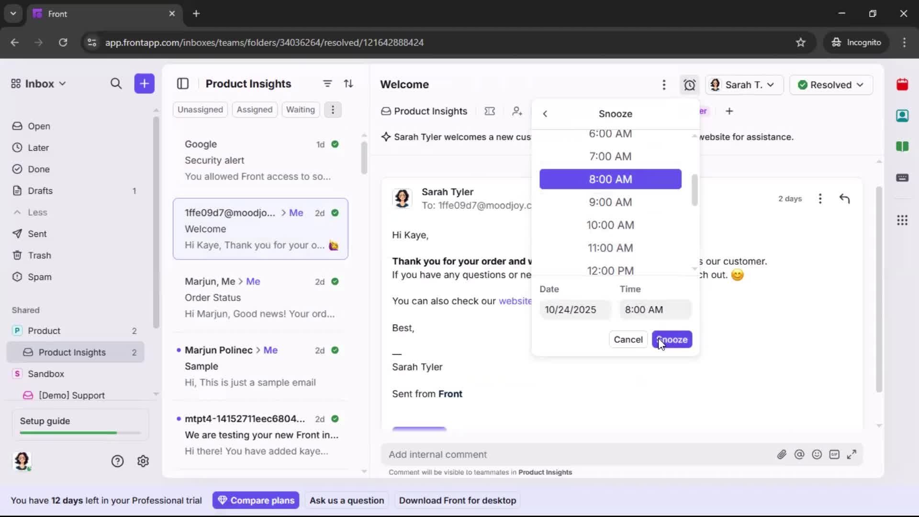Mention a teammate with the @ icon
The height and width of the screenshot is (517, 919).
pyautogui.click(x=800, y=454)
